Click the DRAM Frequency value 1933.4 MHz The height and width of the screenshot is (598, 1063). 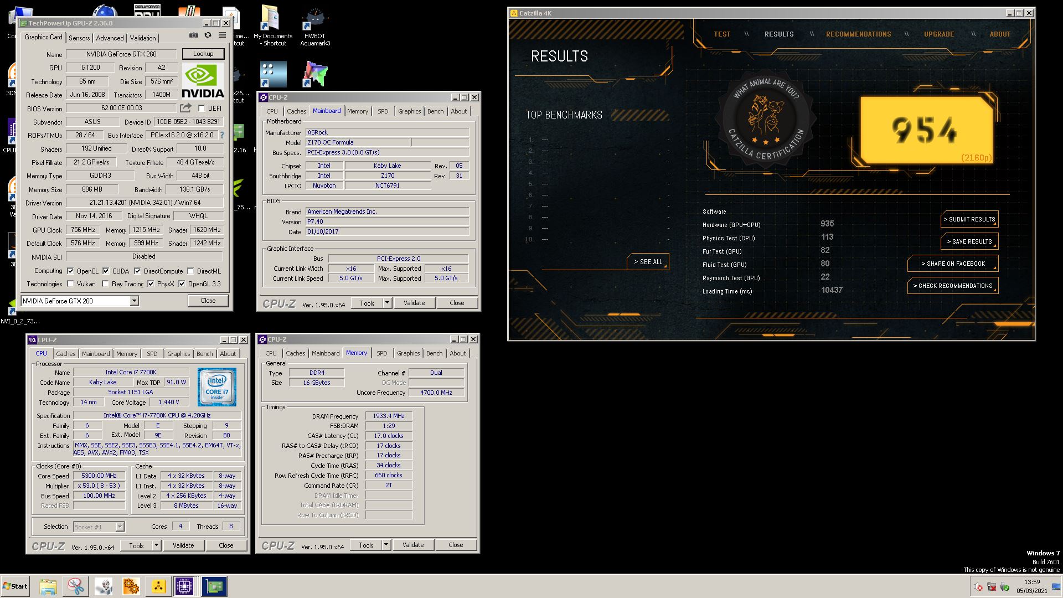click(388, 416)
